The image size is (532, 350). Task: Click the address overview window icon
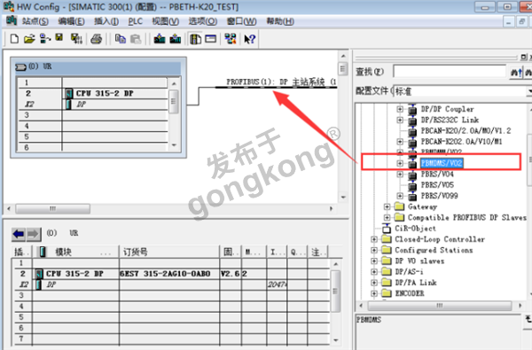[x=211, y=39]
